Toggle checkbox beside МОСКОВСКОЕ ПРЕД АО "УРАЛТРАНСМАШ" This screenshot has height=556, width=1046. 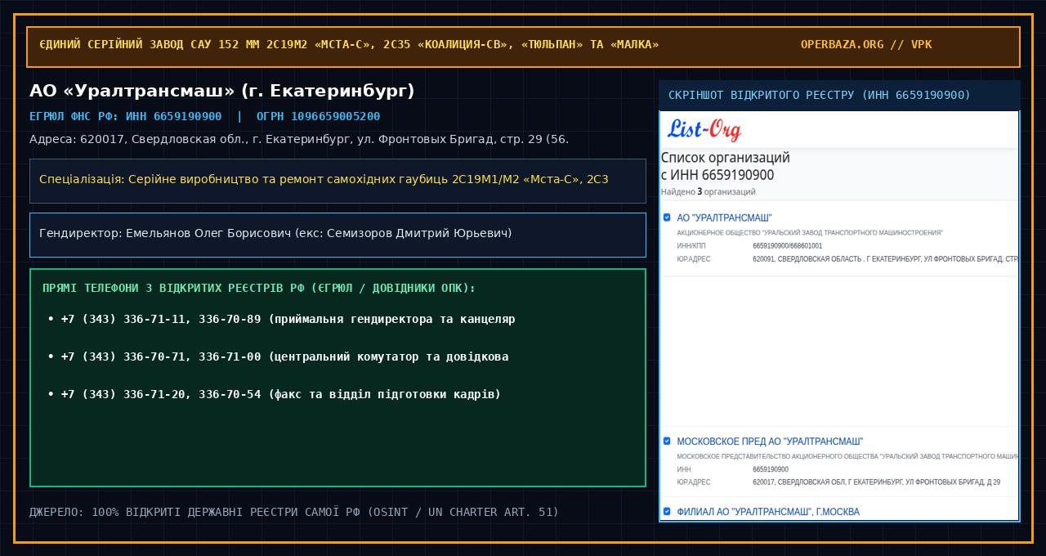click(667, 442)
